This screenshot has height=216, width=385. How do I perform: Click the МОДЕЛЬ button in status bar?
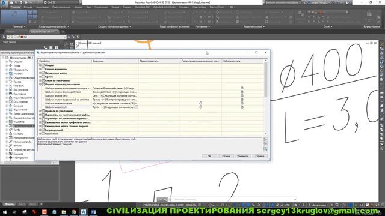point(191,205)
